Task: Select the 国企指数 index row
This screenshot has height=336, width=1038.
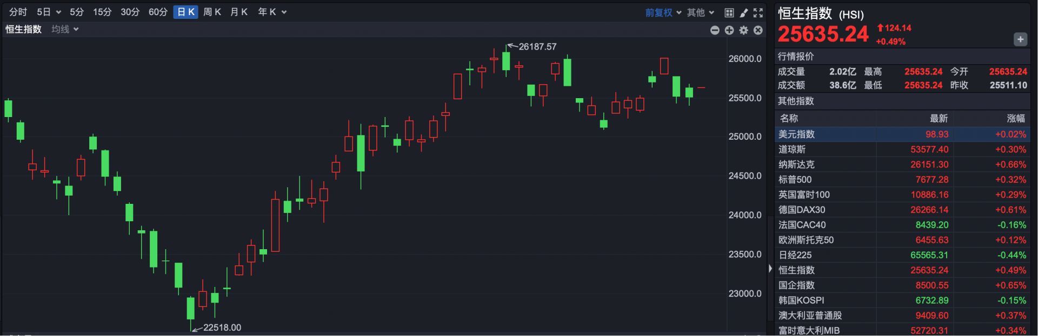Action: pyautogui.click(x=902, y=285)
